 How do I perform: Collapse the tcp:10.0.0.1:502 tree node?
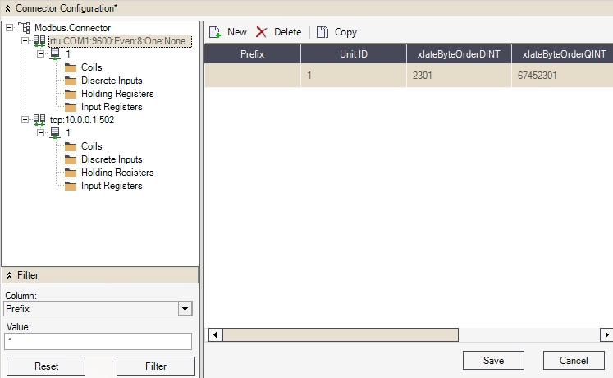[25, 120]
